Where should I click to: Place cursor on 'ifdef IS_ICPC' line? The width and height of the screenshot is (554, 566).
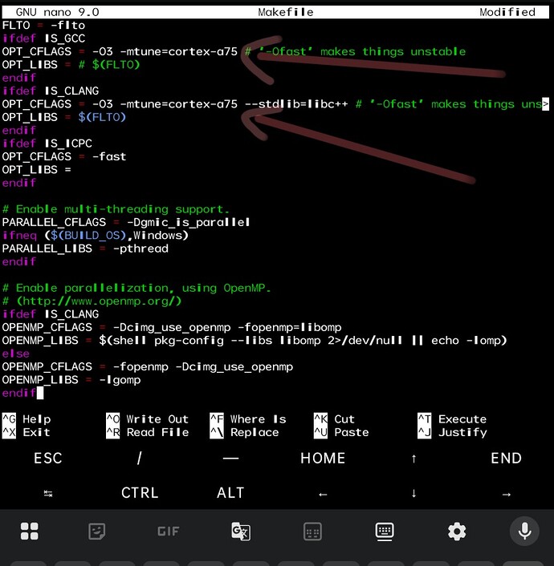click(x=47, y=144)
